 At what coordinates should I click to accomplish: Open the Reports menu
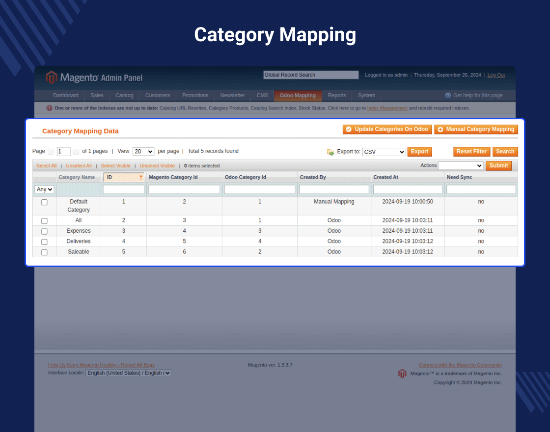click(337, 95)
